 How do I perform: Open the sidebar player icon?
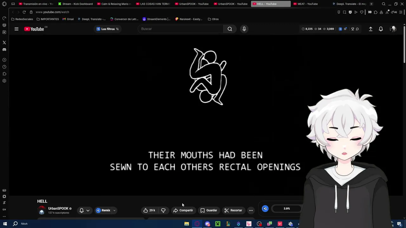(4, 60)
